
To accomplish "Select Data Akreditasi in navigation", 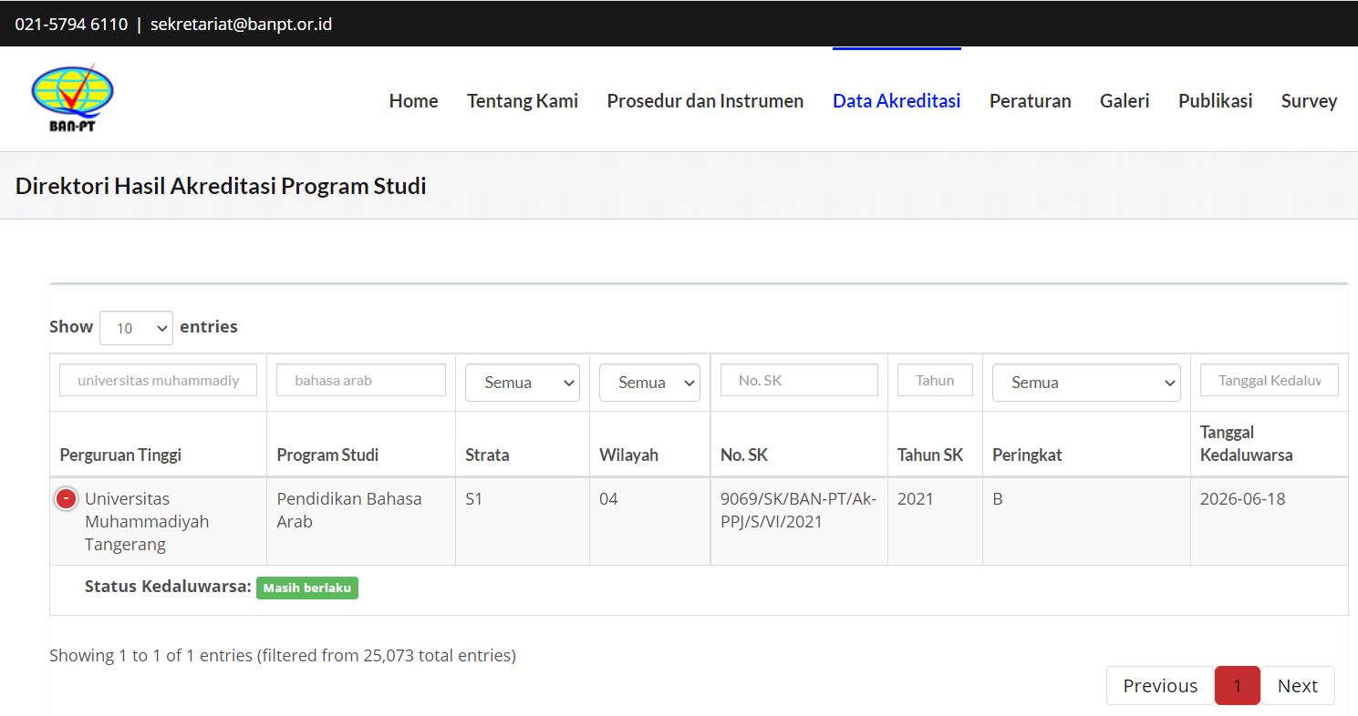I will [897, 101].
